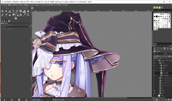Lower the layer with the down arrow
172x101 pixels.
click(x=161, y=100)
